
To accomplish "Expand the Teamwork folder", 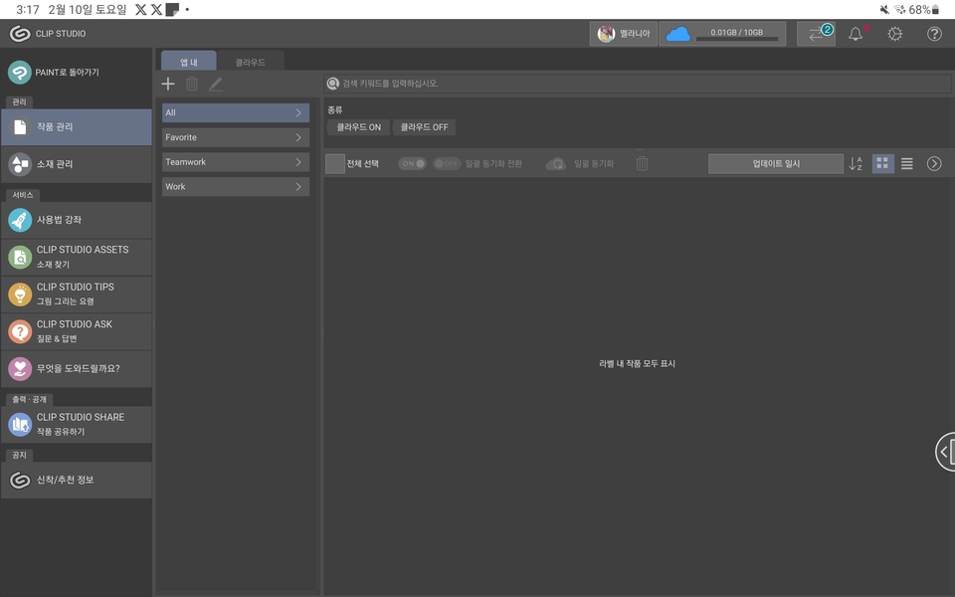I will point(235,161).
